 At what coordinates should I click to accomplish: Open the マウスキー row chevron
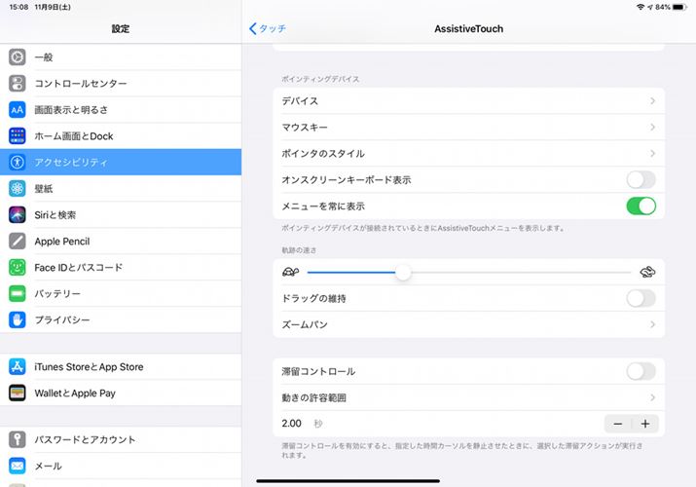pyautogui.click(x=652, y=127)
